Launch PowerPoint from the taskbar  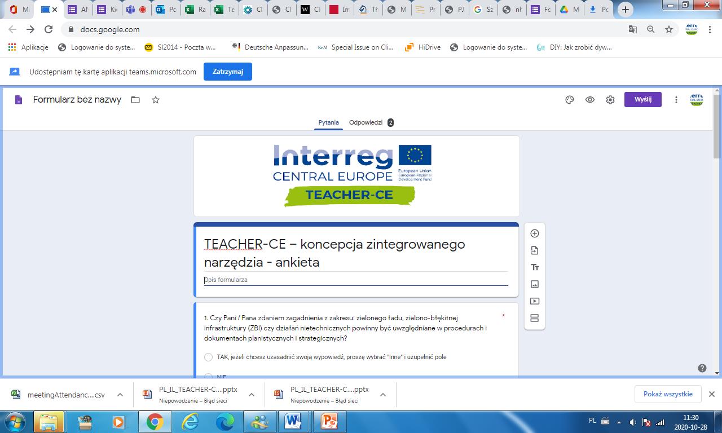point(328,422)
